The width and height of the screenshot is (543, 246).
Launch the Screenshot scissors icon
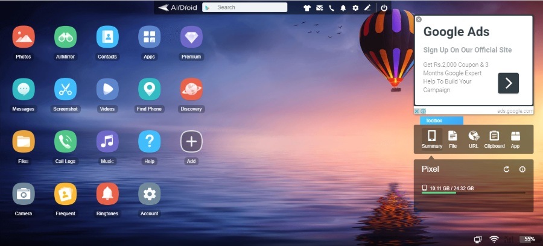click(65, 89)
